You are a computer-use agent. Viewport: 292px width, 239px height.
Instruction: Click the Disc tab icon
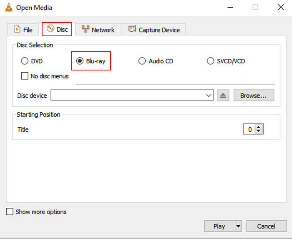tap(50, 29)
